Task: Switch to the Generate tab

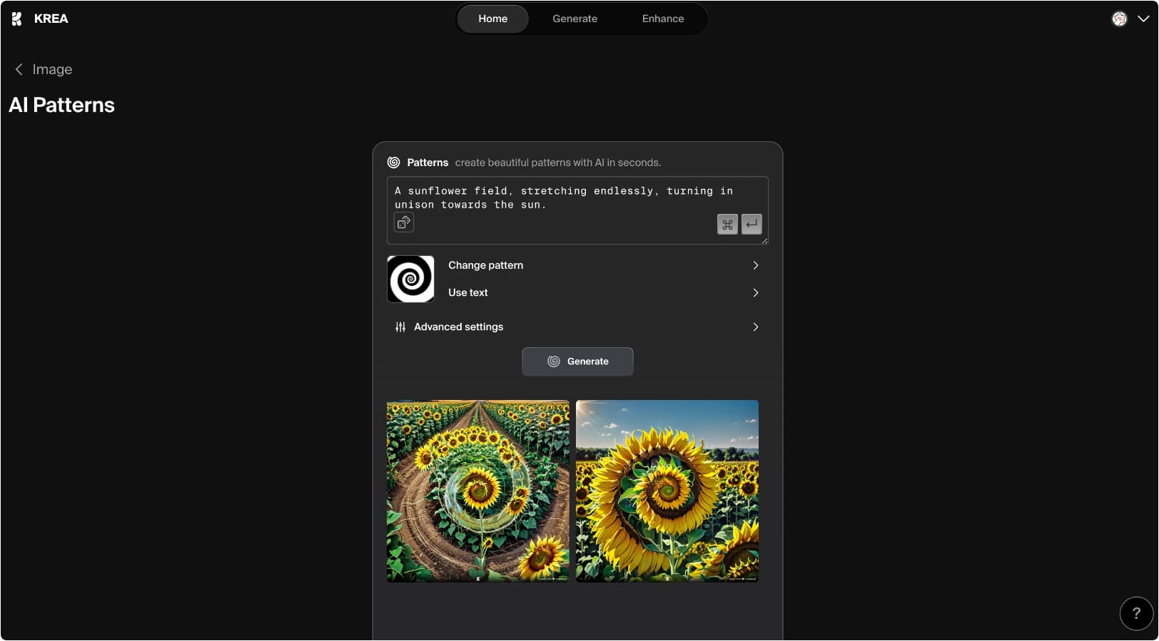Action: point(575,19)
